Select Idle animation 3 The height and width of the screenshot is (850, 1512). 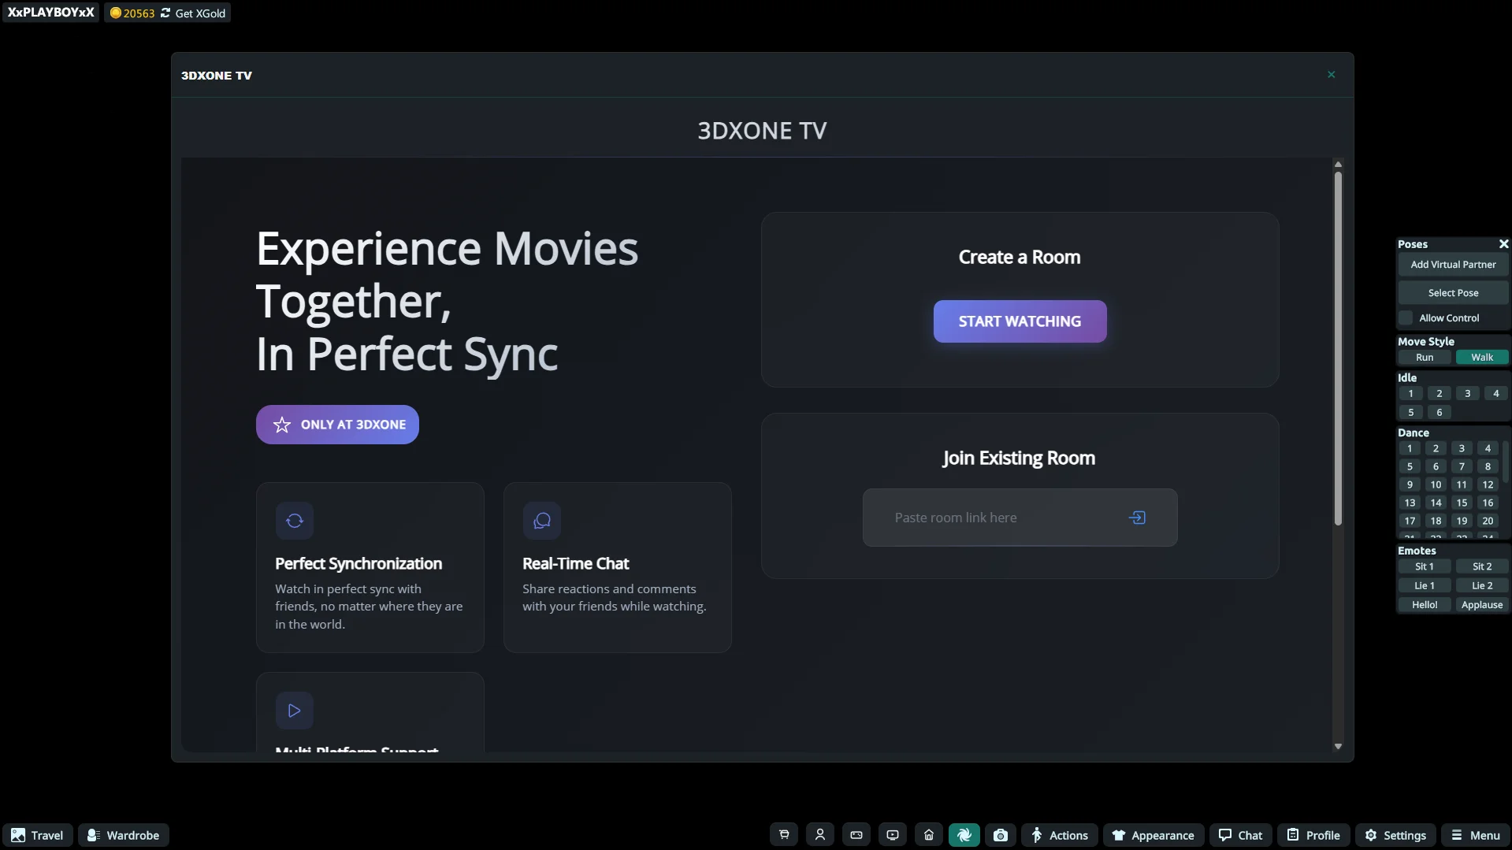pyautogui.click(x=1467, y=394)
